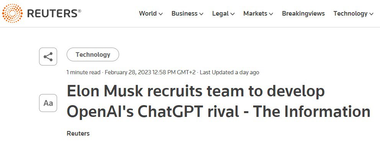
Task: Select Legal in the top navigation
Action: coord(221,13)
